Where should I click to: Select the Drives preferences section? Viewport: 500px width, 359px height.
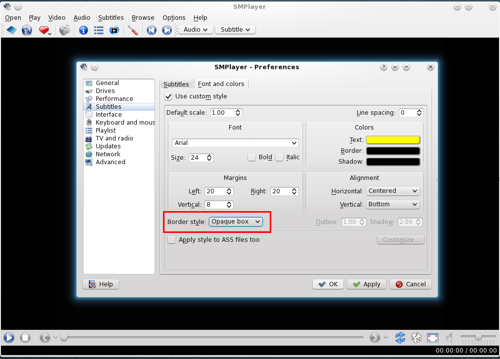[x=119, y=91]
